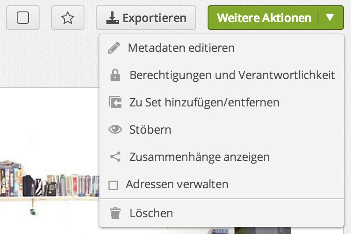The image size is (351, 234).
Task: Click the share icon for Zusammenhänge
Action: [x=115, y=157]
